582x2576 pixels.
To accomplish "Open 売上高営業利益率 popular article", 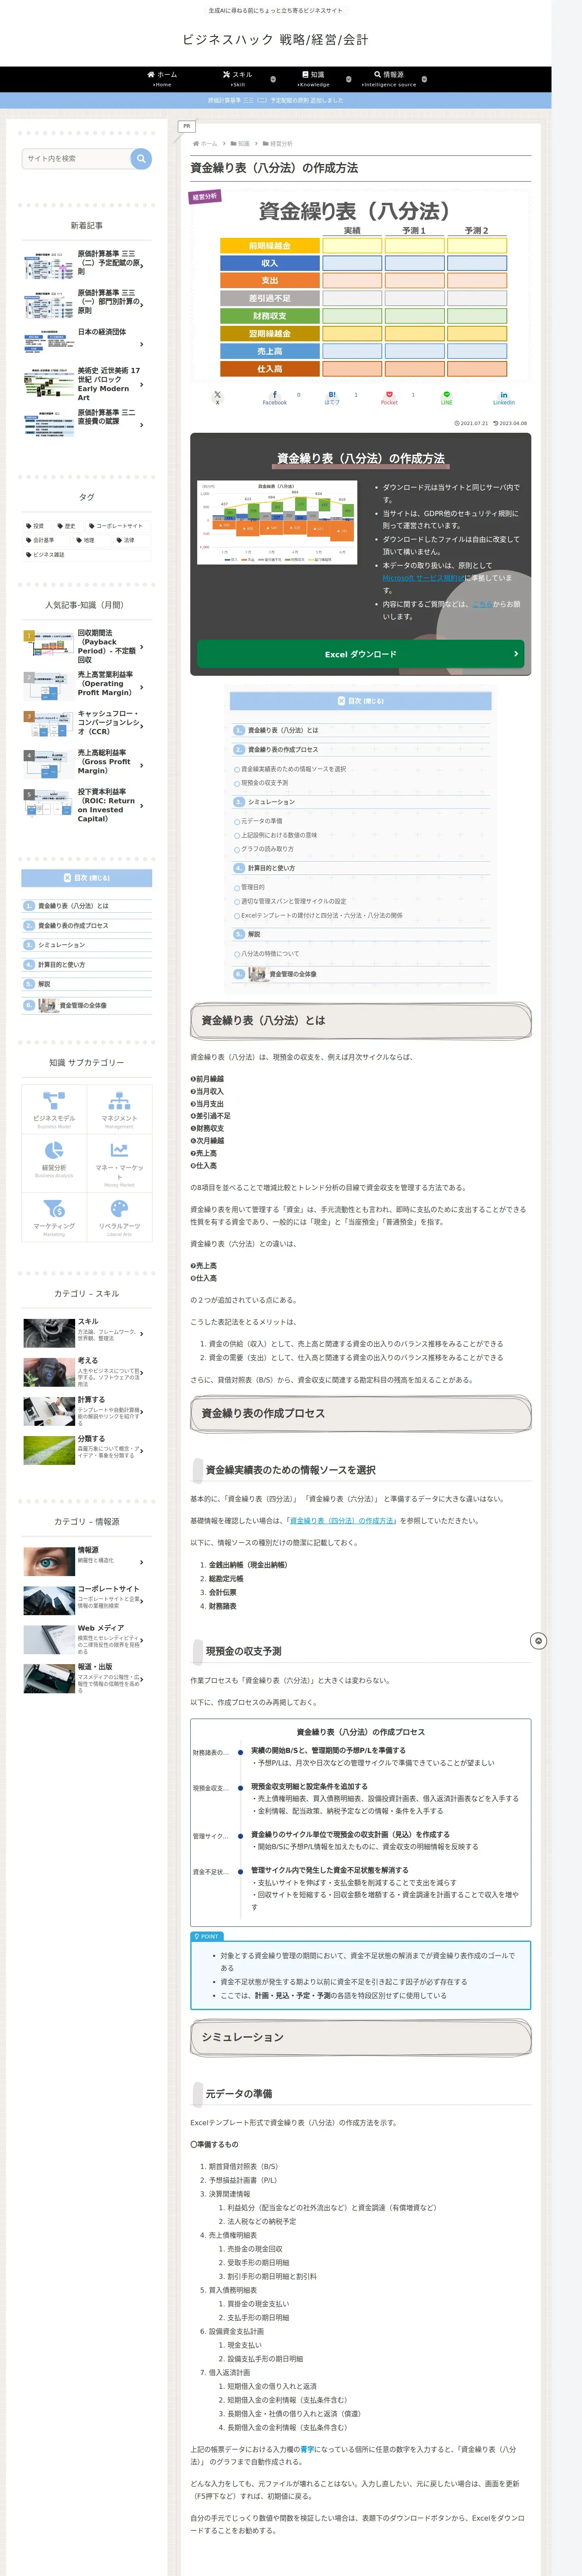I will 87,684.
